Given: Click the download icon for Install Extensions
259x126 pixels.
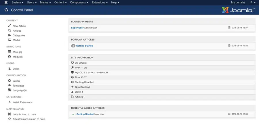Looking at the screenshot, I should (9, 102).
